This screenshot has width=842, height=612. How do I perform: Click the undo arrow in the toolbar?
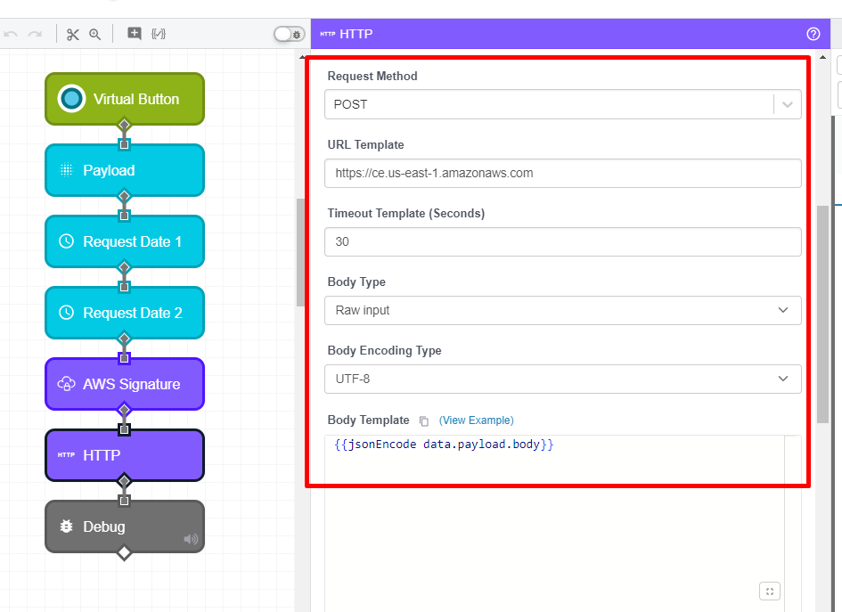[11, 34]
